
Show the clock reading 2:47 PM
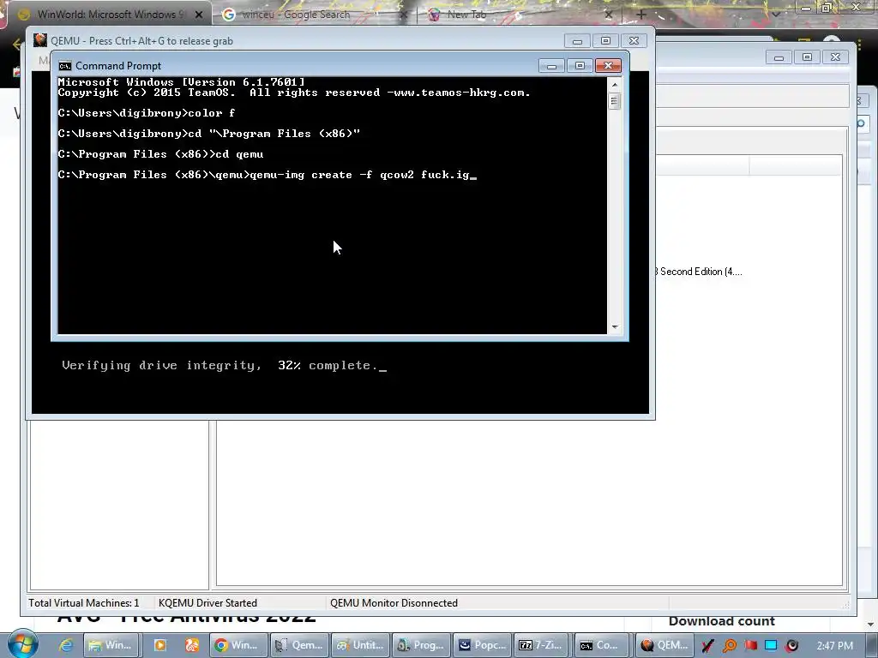[x=835, y=646]
